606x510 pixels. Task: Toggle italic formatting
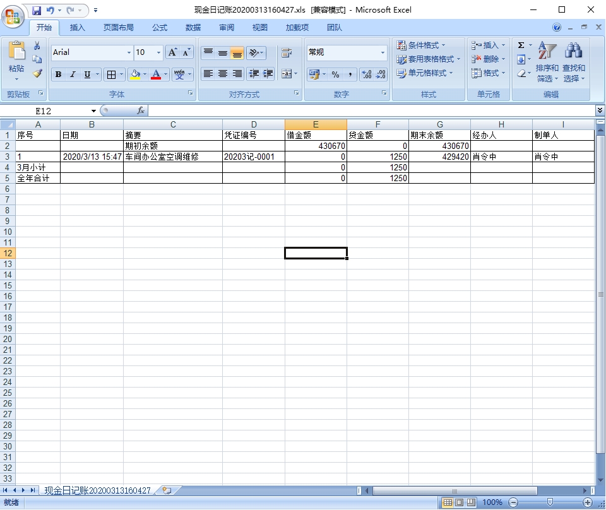[x=73, y=74]
